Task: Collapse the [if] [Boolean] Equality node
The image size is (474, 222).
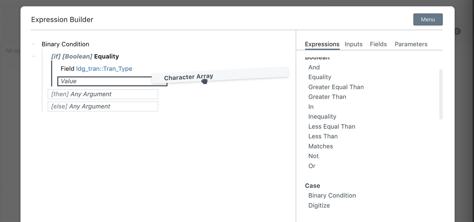Action: pyautogui.click(x=33, y=56)
